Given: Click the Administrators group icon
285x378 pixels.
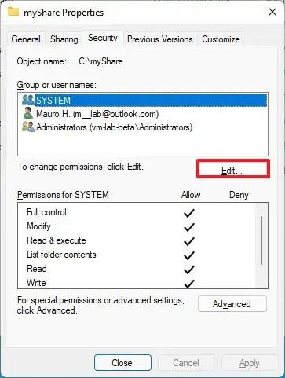Looking at the screenshot, I should (x=28, y=127).
